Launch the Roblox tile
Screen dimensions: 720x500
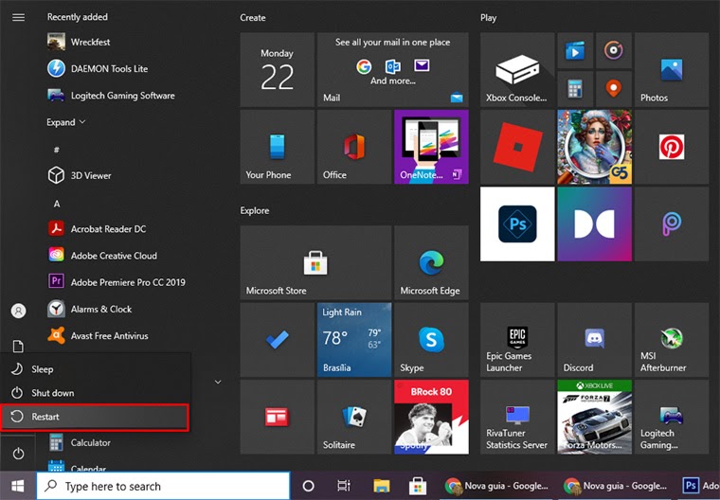[517, 147]
